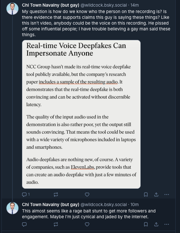The image size is (180, 233).
Task: Bookmark the rage bait stunt post
Action: pos(146,224)
